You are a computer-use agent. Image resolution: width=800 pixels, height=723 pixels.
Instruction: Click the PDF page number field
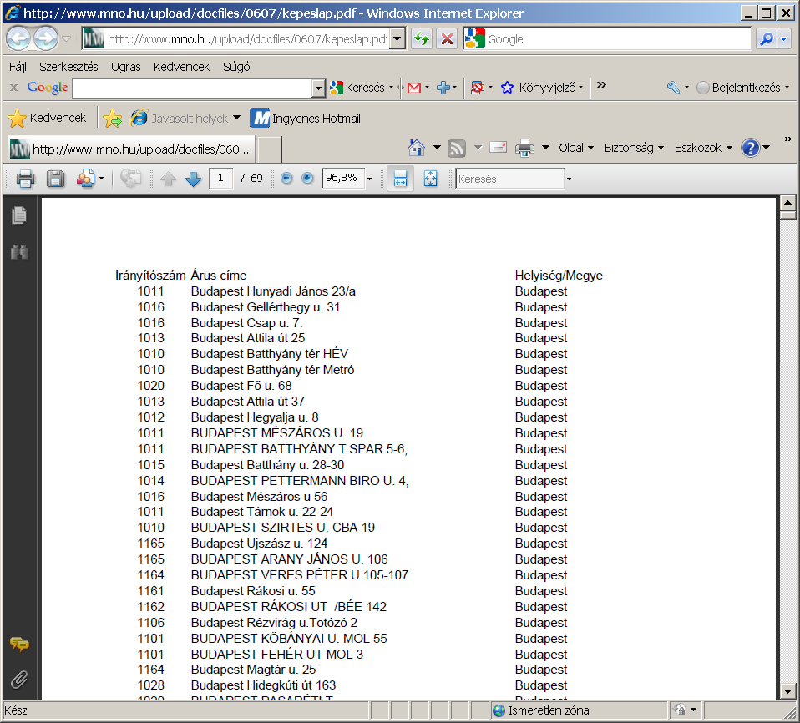coord(220,178)
